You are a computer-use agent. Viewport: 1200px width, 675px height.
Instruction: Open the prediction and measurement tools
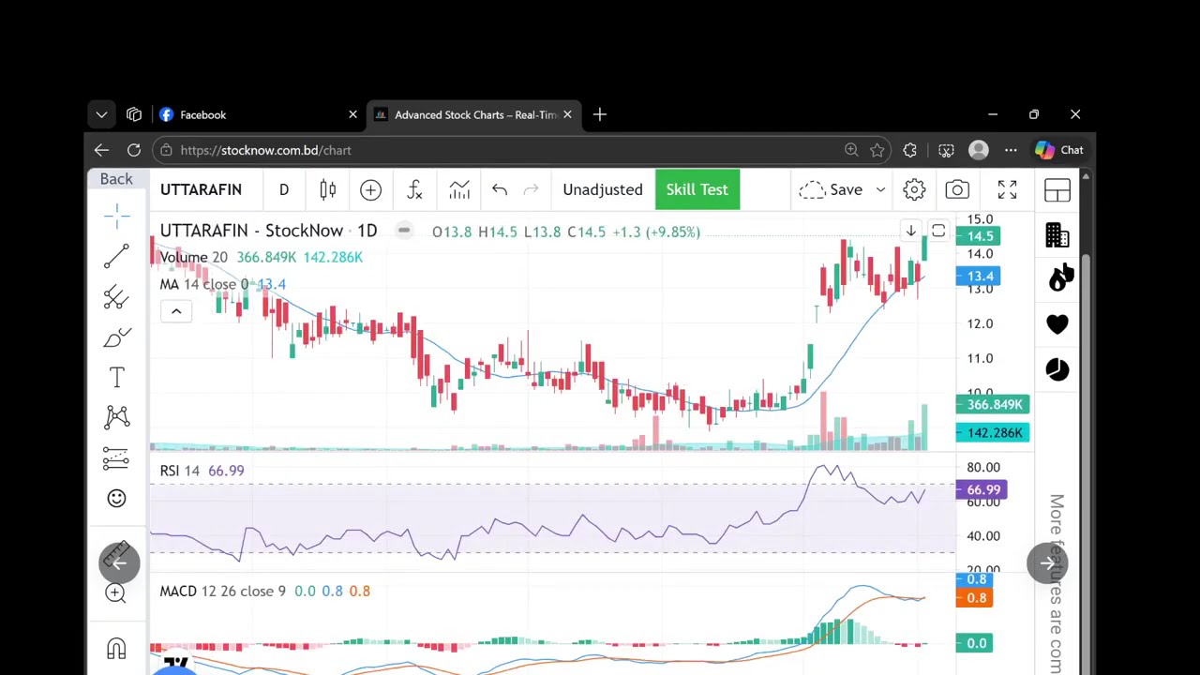coord(116,457)
